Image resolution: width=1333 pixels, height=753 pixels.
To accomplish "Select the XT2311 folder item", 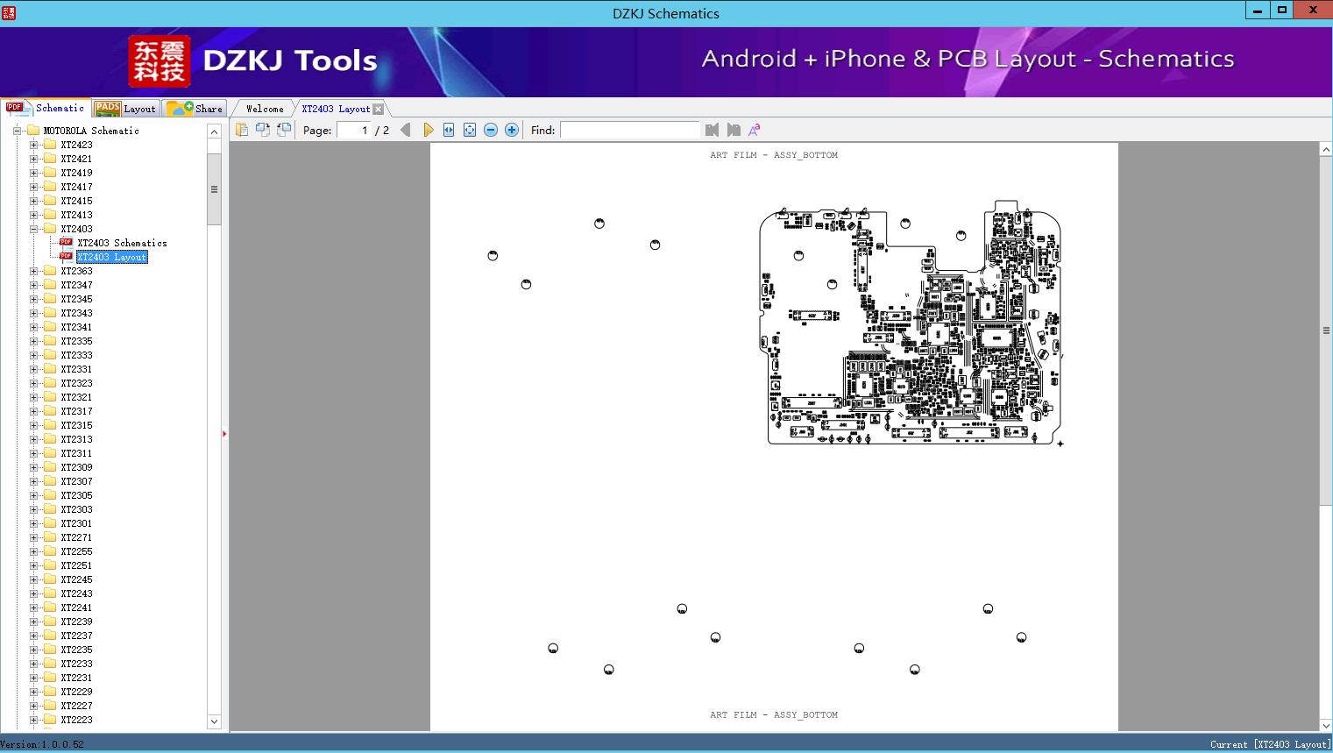I will click(x=76, y=453).
